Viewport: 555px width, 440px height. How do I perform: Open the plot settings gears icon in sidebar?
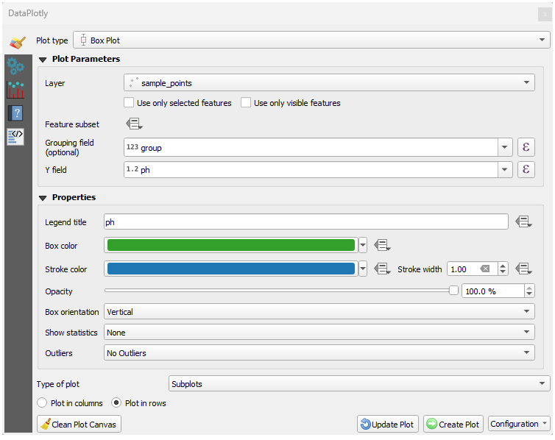point(15,66)
